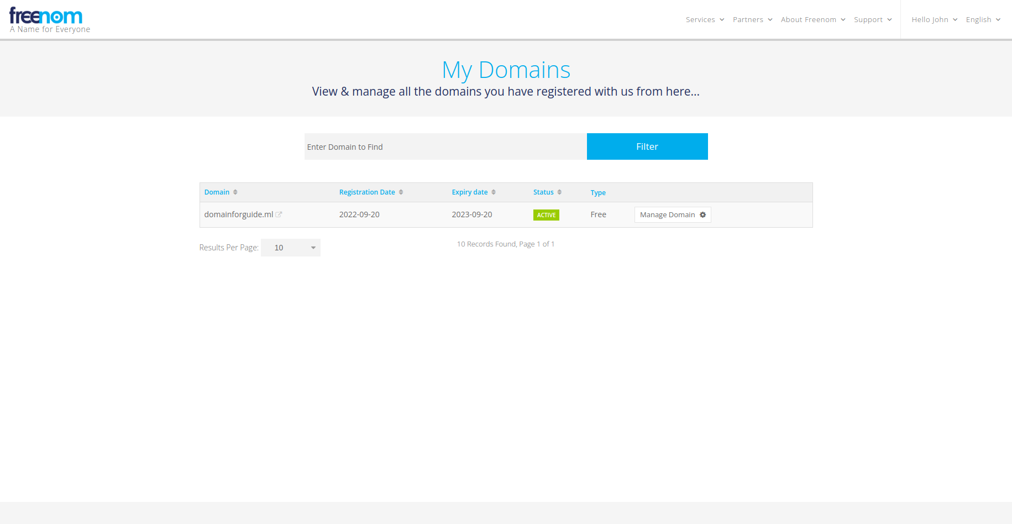
Task: Expand the English language dropdown
Action: point(983,19)
